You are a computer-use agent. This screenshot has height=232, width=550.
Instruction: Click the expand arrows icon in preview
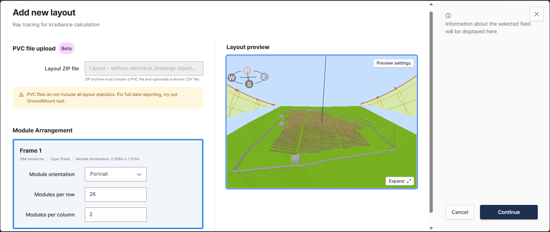pos(409,181)
